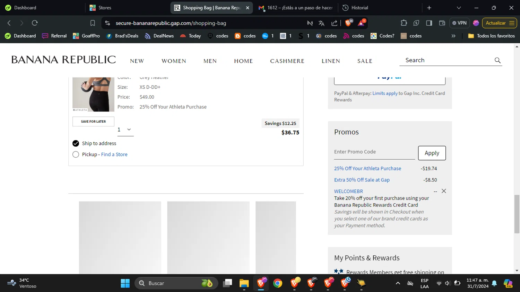The width and height of the screenshot is (520, 292).
Task: Open the item quantity dropdown
Action: point(125,130)
